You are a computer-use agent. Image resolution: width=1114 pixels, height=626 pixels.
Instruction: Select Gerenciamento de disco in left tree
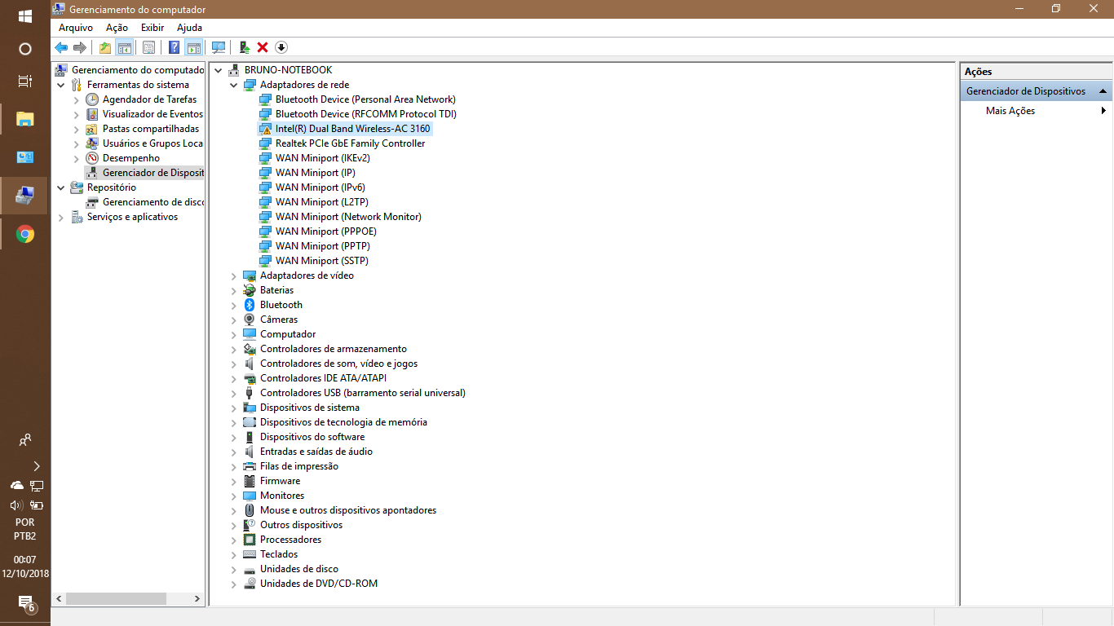point(153,202)
